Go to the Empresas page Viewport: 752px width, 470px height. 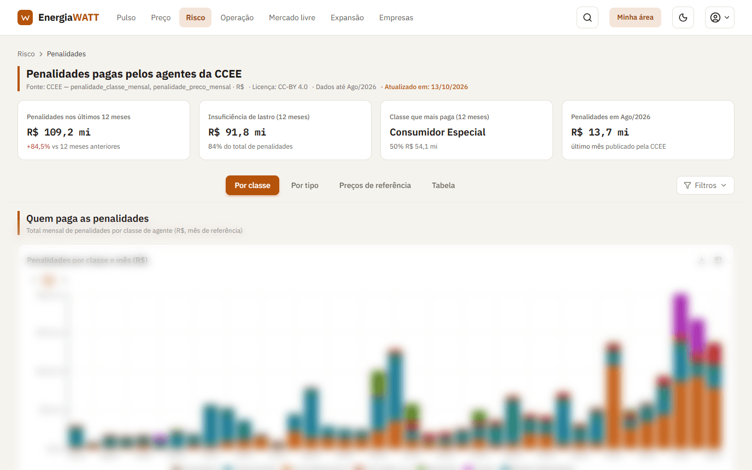tap(396, 17)
